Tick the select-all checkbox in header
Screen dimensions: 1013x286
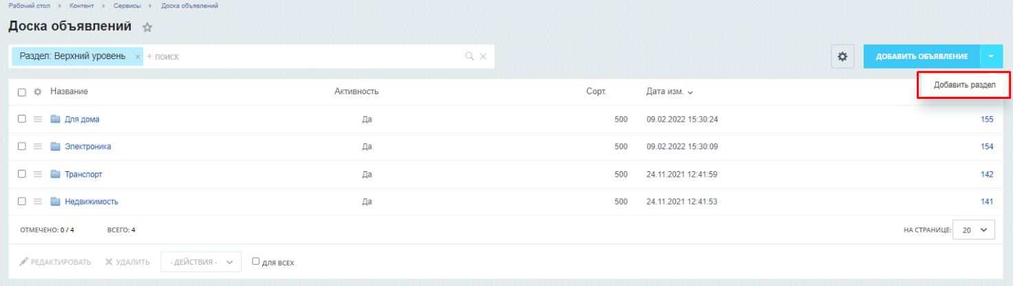(x=22, y=92)
